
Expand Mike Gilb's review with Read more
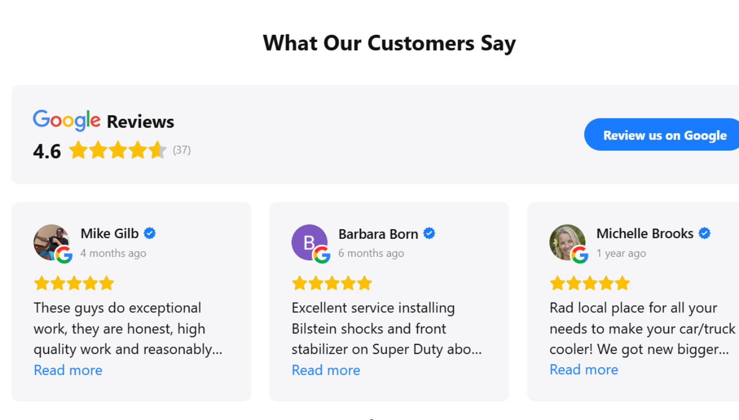(x=68, y=370)
